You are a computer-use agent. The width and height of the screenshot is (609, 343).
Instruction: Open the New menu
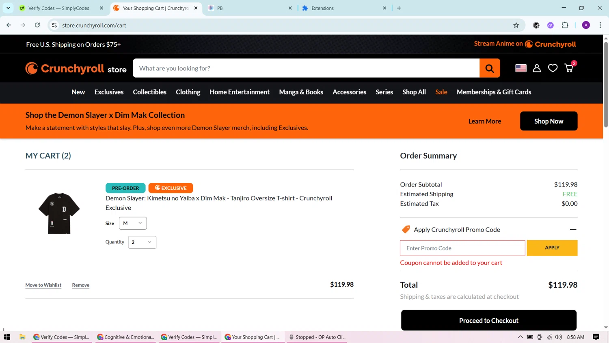[78, 92]
